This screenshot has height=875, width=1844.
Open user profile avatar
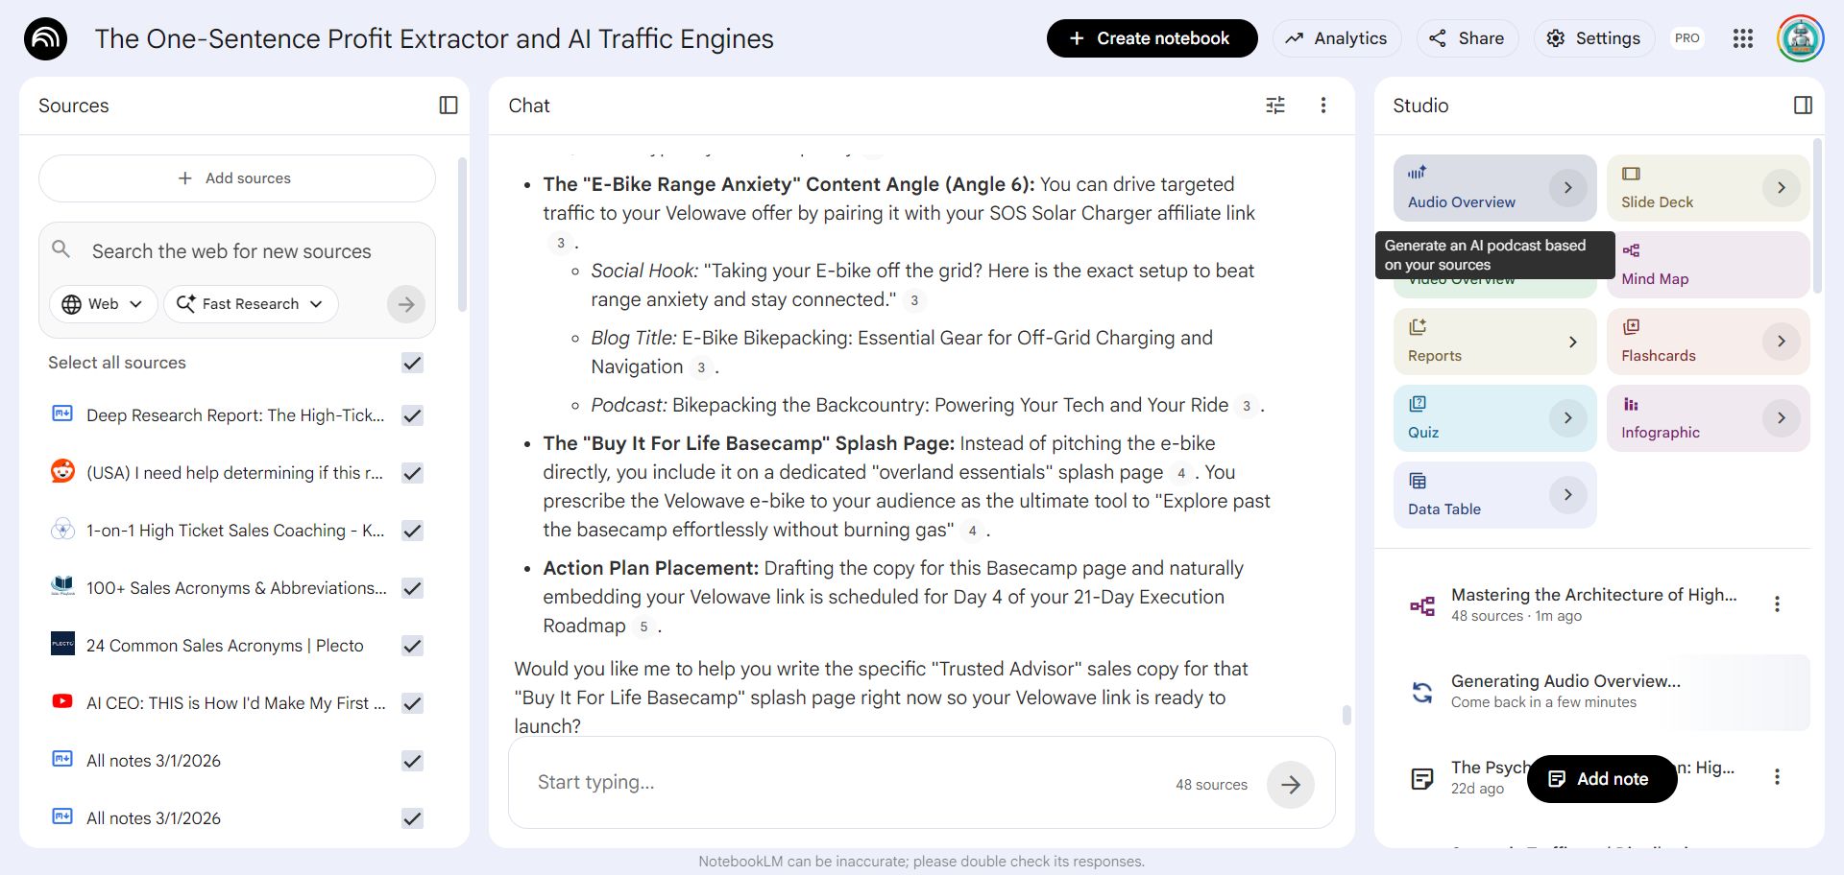tap(1800, 38)
